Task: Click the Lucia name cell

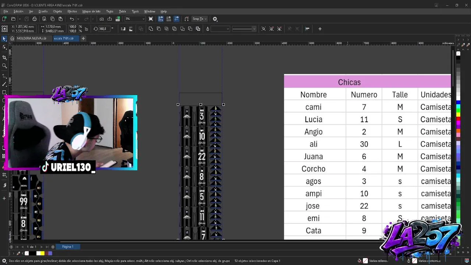Action: coord(314,119)
